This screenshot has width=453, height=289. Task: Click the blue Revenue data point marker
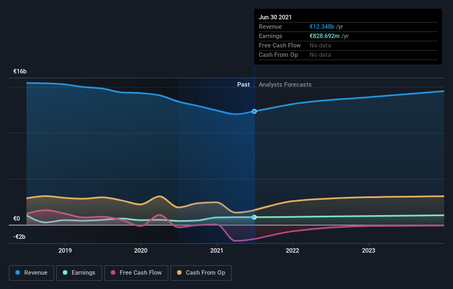tap(254, 111)
